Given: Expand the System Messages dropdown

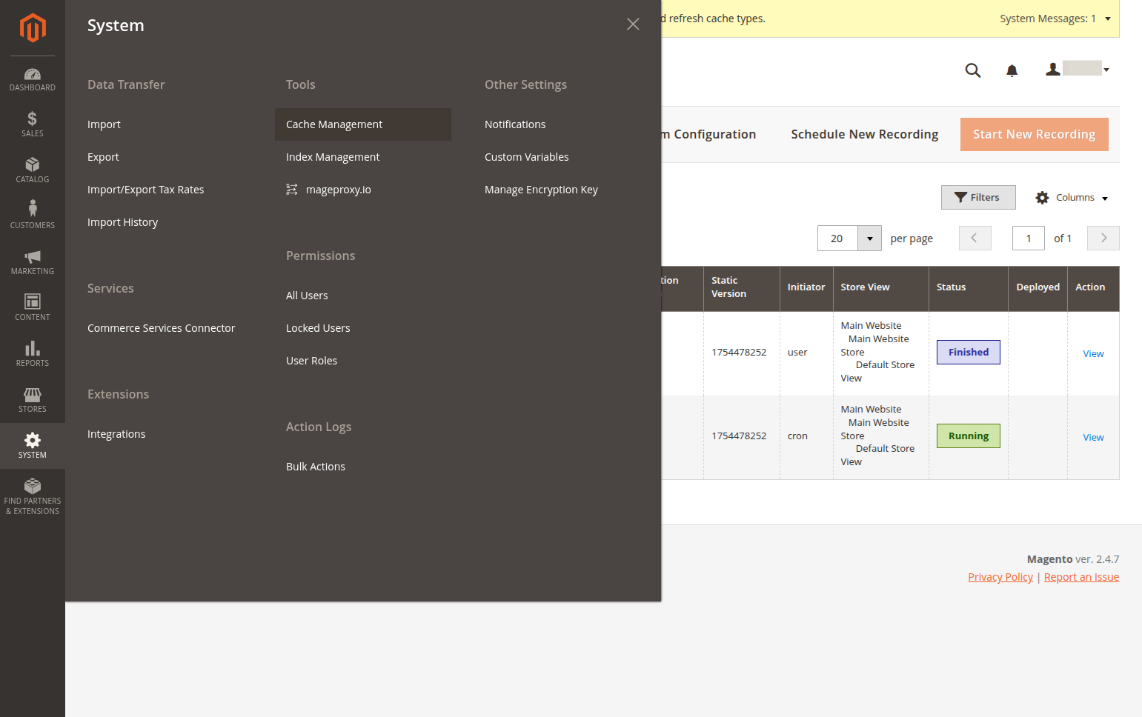Looking at the screenshot, I should [x=1055, y=19].
